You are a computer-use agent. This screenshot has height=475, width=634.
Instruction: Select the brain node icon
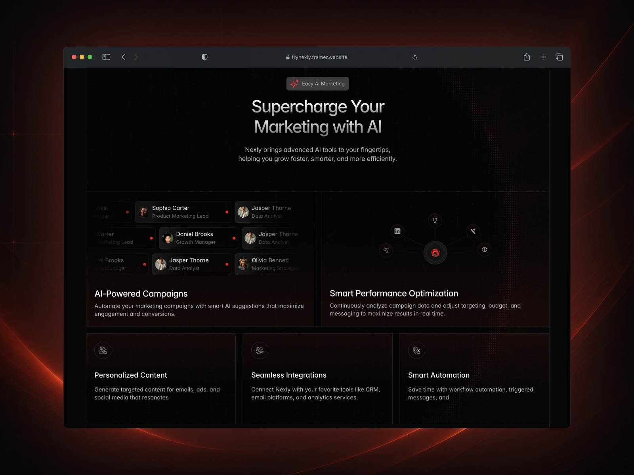coord(484,249)
